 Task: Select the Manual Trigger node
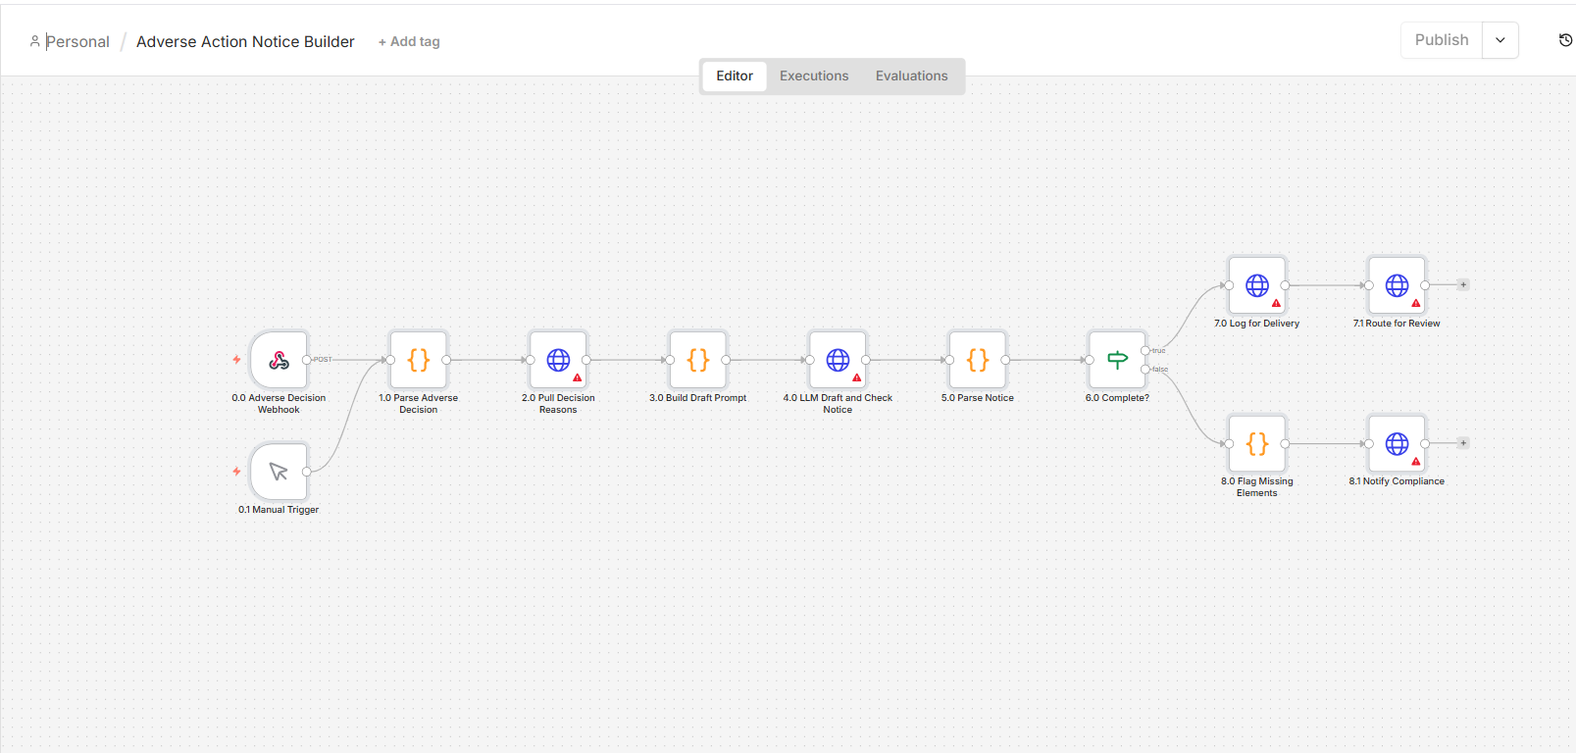coord(280,472)
